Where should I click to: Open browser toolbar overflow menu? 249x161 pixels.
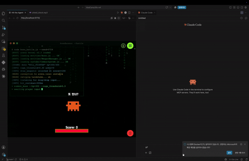[x=133, y=18]
